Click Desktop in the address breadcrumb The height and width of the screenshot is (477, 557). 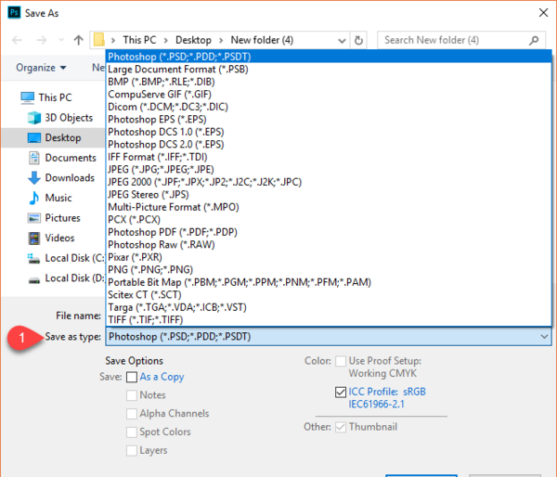click(x=193, y=40)
